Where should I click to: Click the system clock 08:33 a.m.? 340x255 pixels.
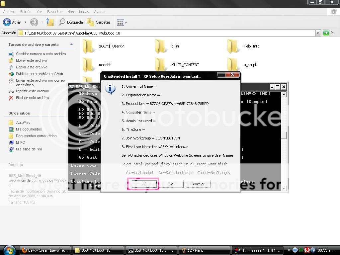(327, 250)
